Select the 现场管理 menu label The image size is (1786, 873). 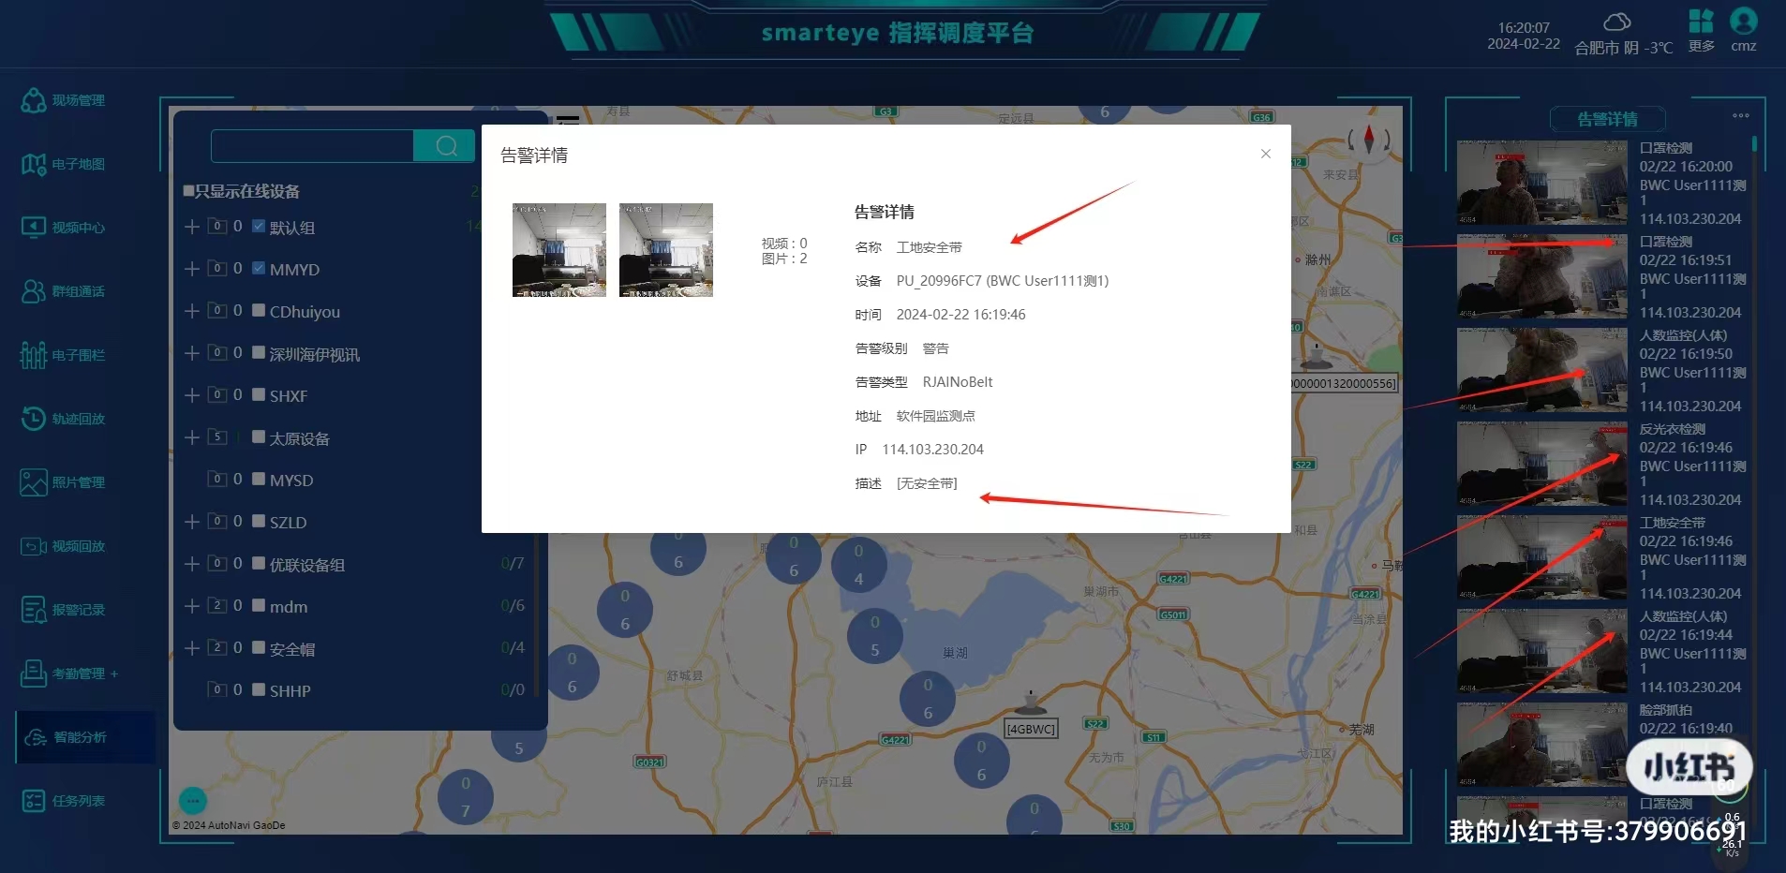[79, 100]
